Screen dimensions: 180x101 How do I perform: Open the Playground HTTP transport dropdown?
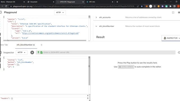60,12
